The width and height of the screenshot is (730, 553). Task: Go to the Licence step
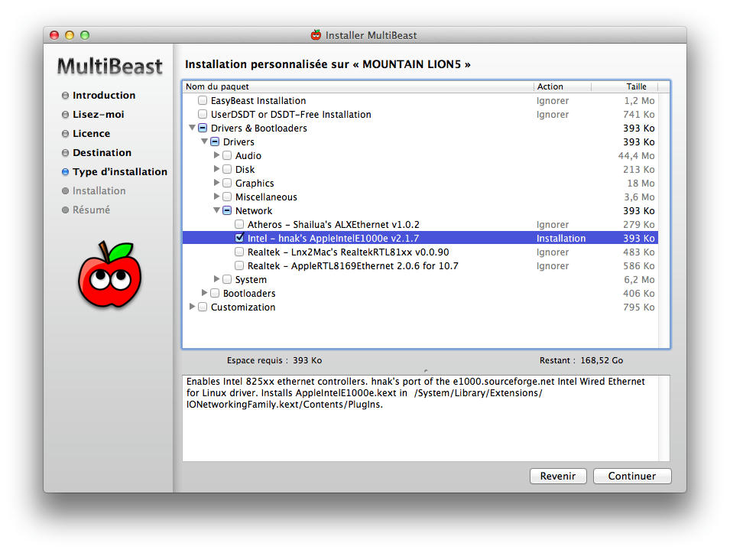pyautogui.click(x=91, y=134)
